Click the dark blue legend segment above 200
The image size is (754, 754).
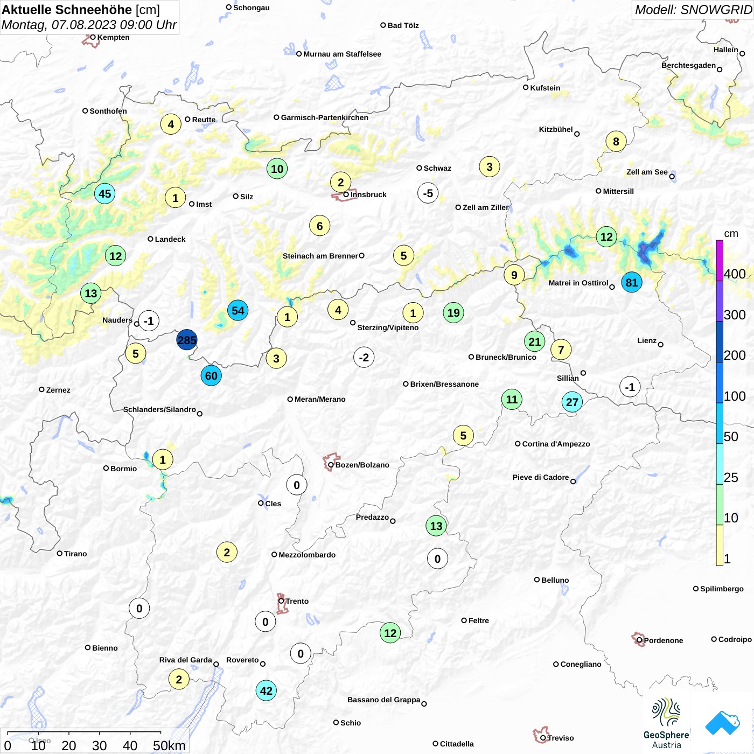point(720,342)
